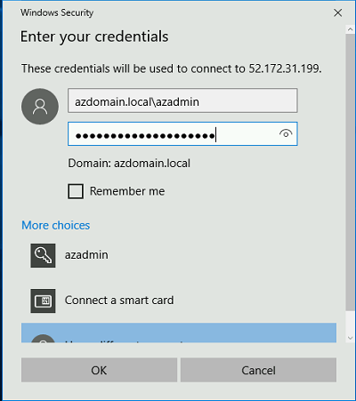Click the round user avatar icon

40,107
